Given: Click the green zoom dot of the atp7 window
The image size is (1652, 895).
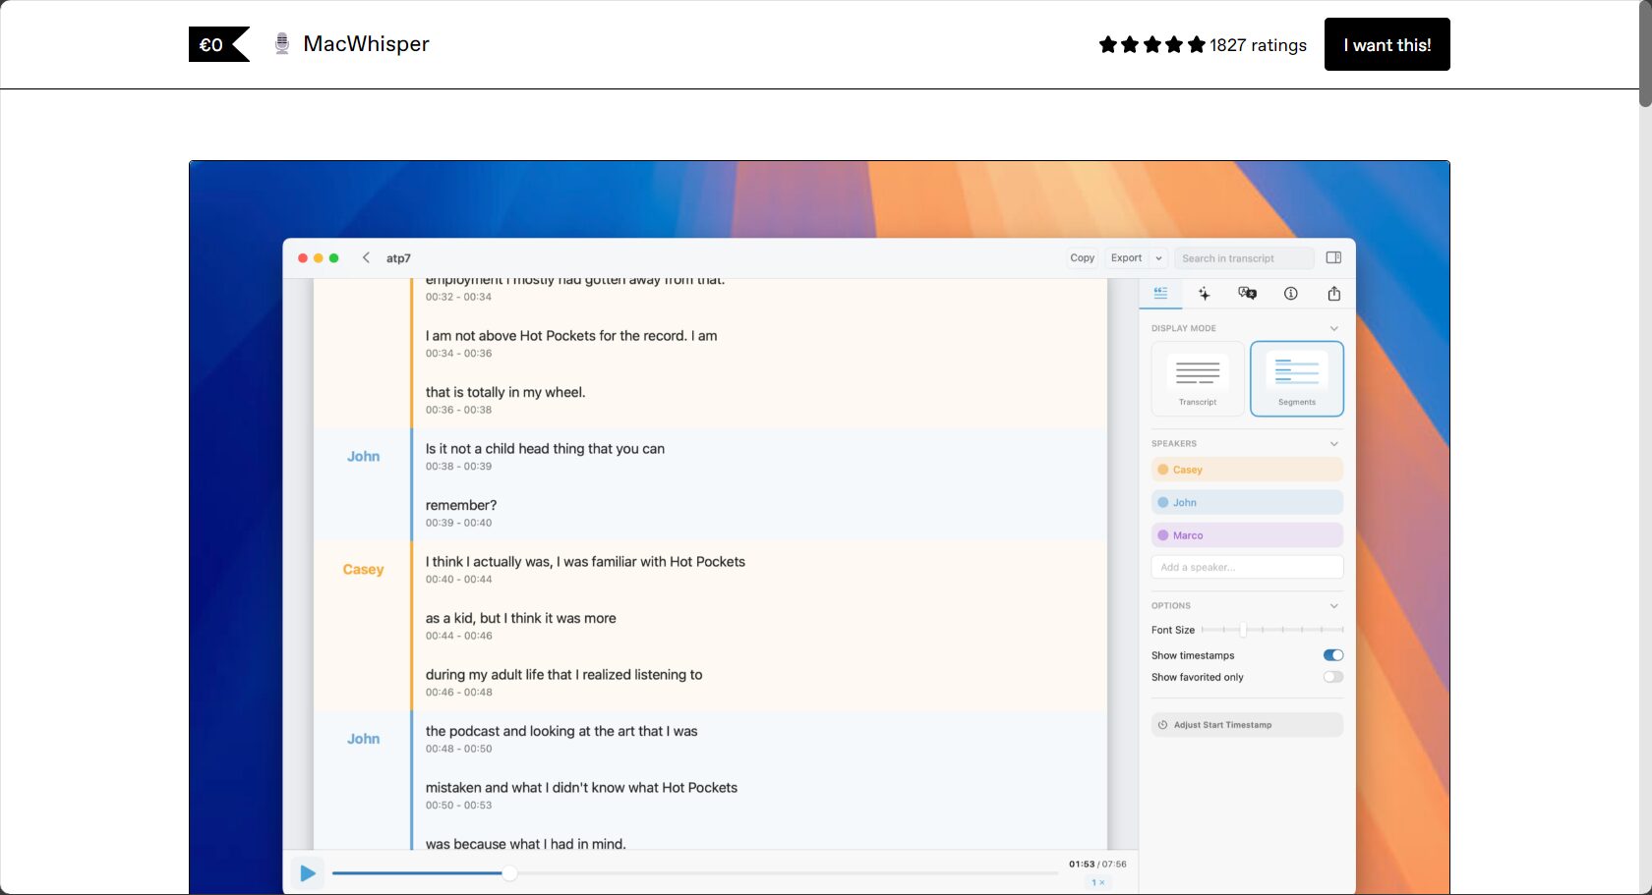Looking at the screenshot, I should (334, 258).
